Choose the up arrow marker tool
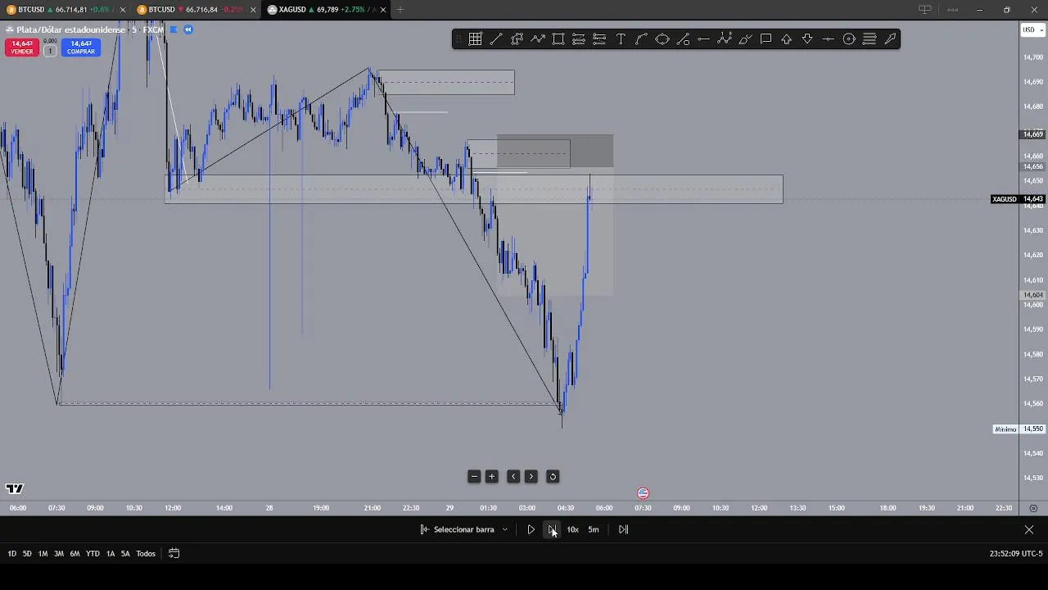This screenshot has width=1048, height=590. point(787,39)
